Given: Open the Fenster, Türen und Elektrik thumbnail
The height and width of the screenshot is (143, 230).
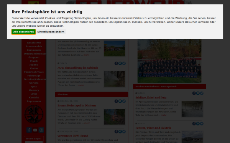Looking at the screenshot, I should click(x=192, y=137).
